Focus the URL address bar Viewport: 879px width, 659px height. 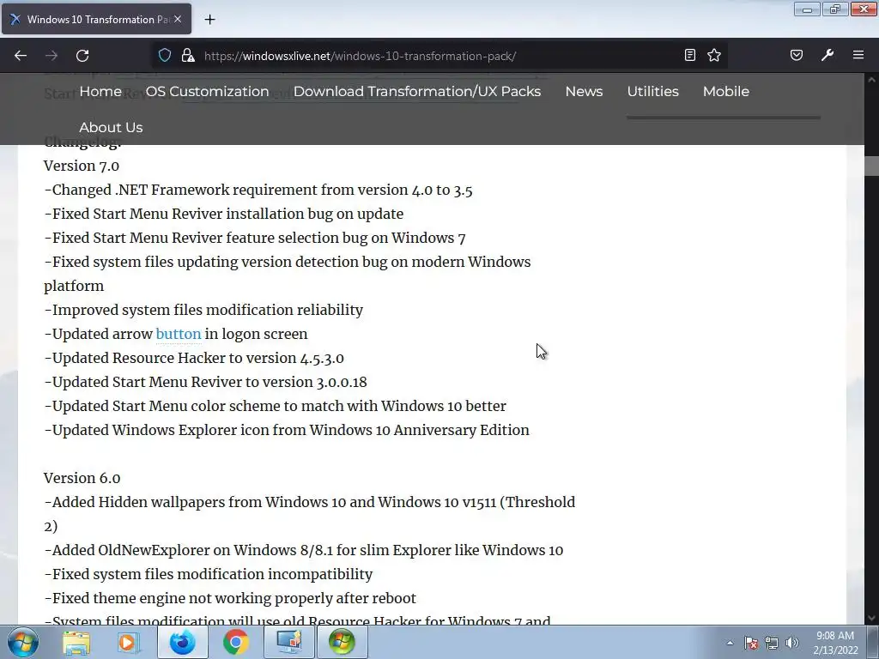(440, 56)
